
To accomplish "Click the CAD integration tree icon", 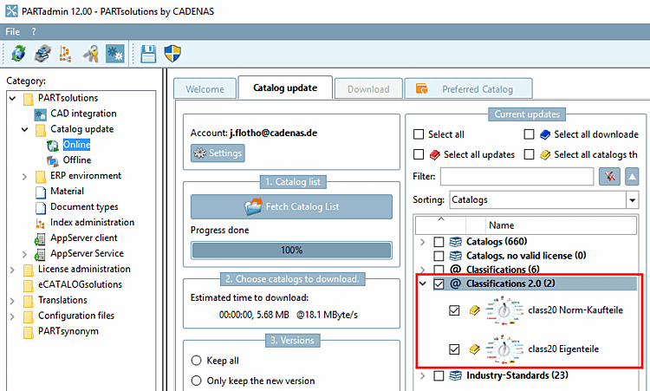I will pos(40,114).
